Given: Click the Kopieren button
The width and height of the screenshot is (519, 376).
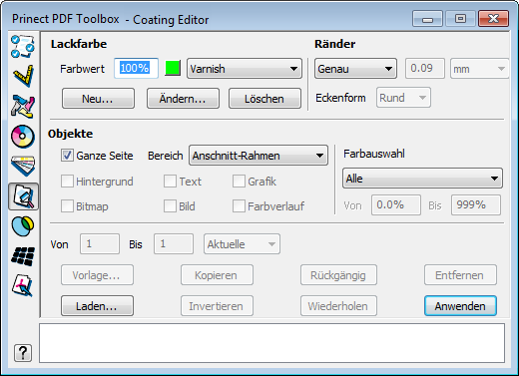Looking at the screenshot, I should 217,275.
